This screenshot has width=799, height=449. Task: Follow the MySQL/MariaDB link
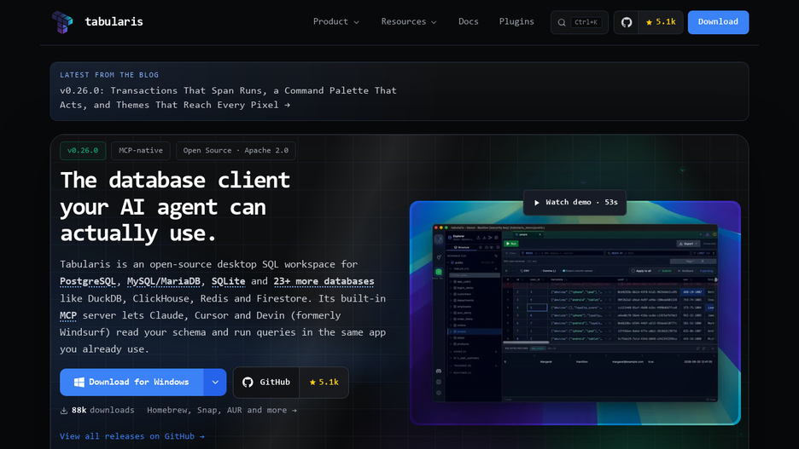tap(164, 281)
